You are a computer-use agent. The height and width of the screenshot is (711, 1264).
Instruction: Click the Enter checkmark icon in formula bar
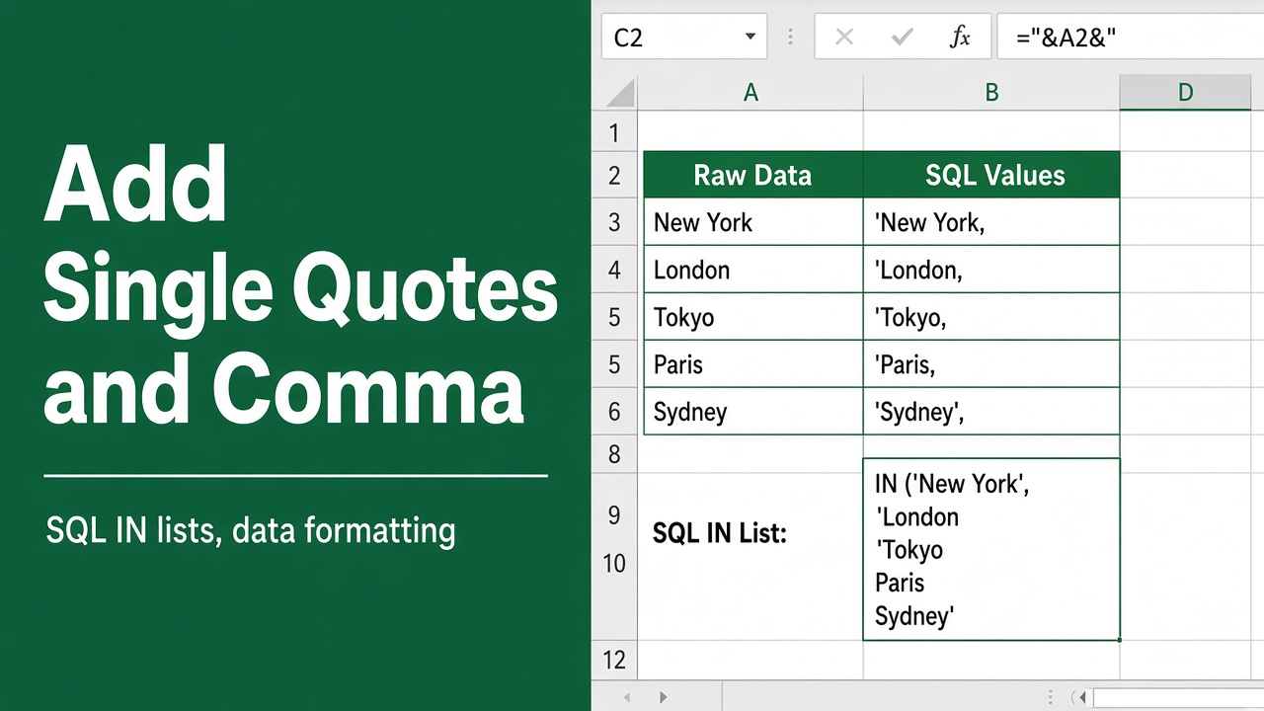(x=902, y=38)
